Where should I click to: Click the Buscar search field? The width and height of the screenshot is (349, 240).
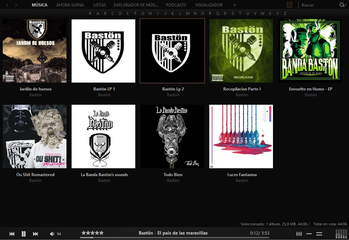[318, 5]
